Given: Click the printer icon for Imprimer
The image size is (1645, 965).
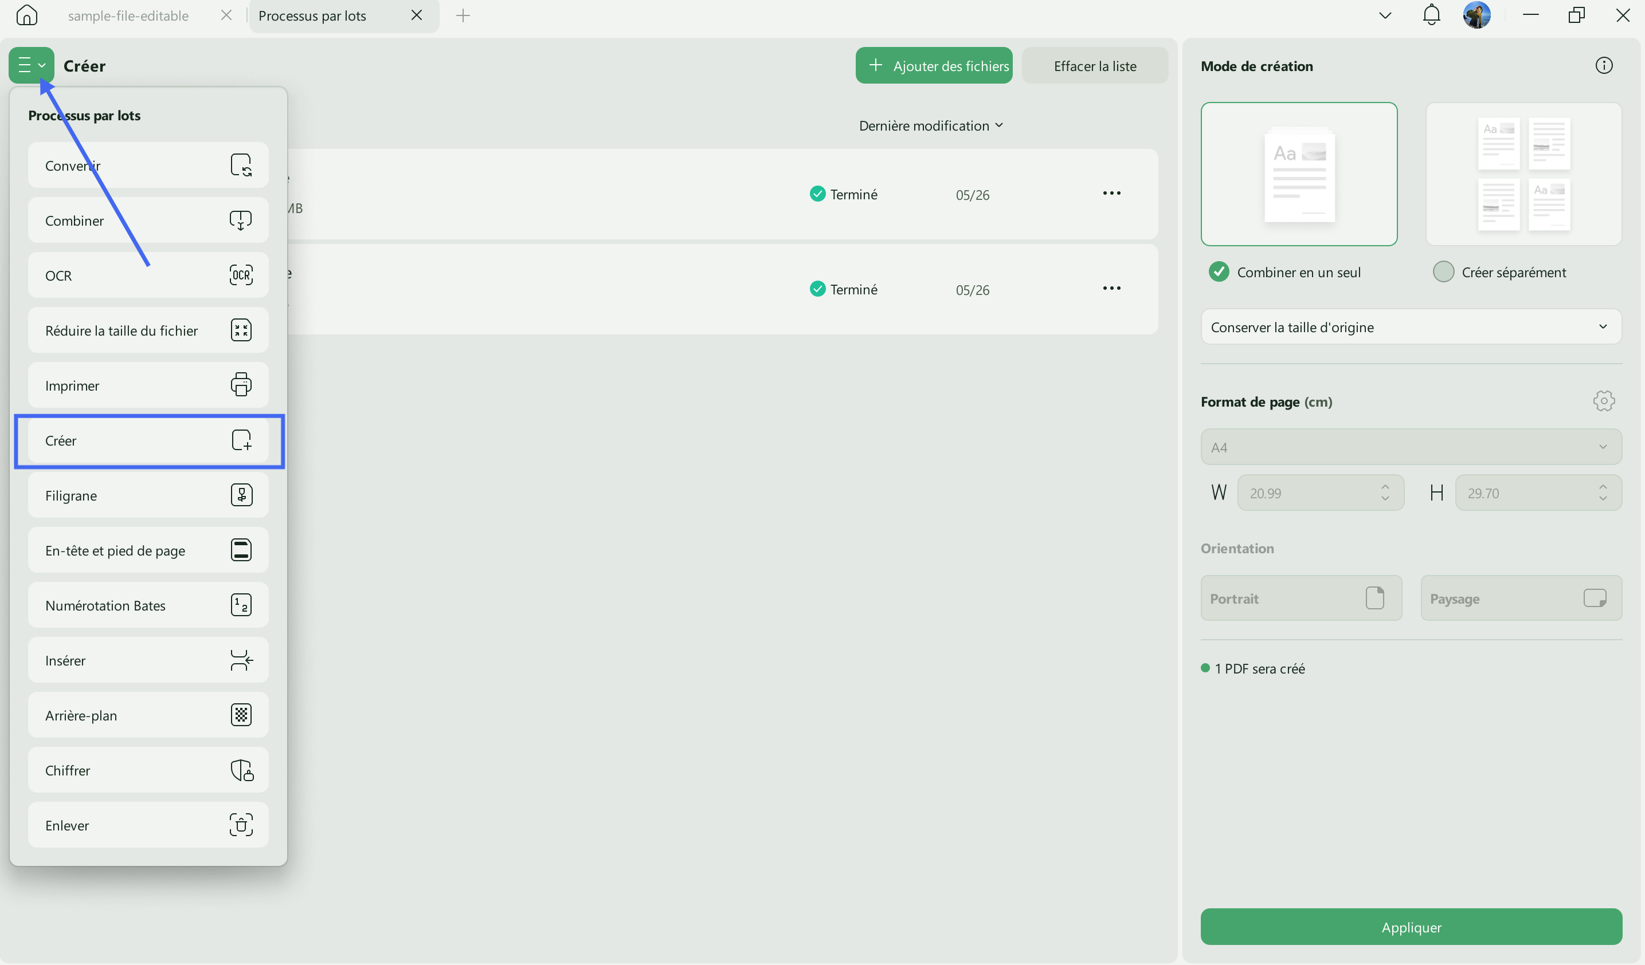Looking at the screenshot, I should click(x=241, y=385).
